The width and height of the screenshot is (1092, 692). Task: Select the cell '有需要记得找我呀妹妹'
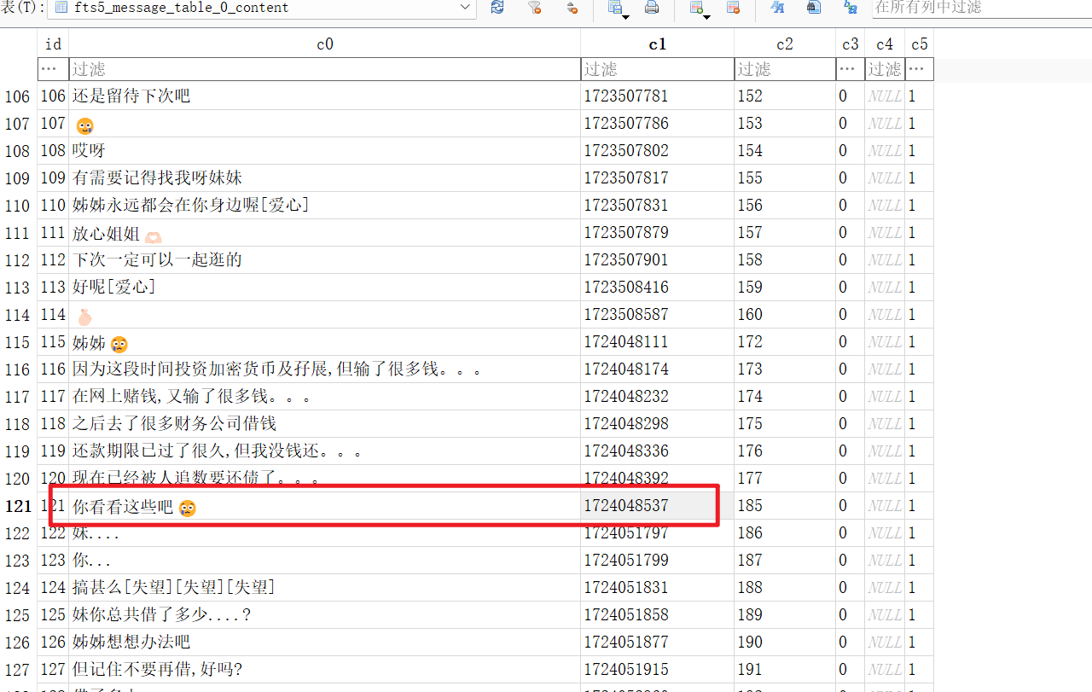coord(324,178)
